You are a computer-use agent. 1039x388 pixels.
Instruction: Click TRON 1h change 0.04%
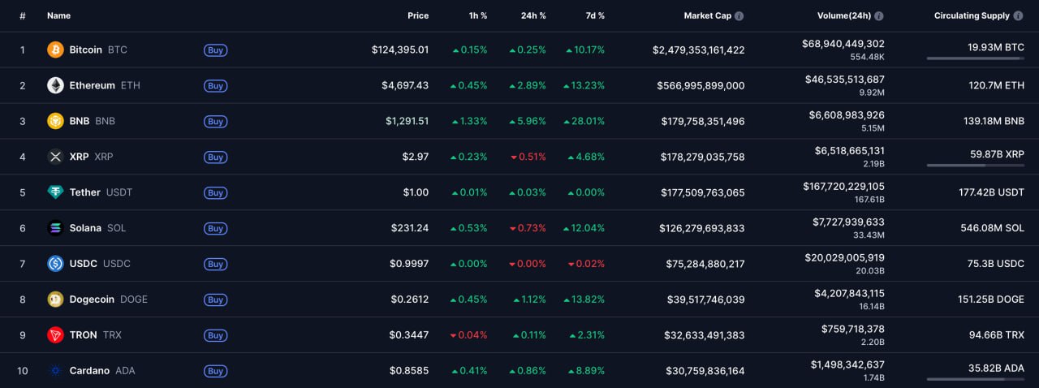[469, 335]
